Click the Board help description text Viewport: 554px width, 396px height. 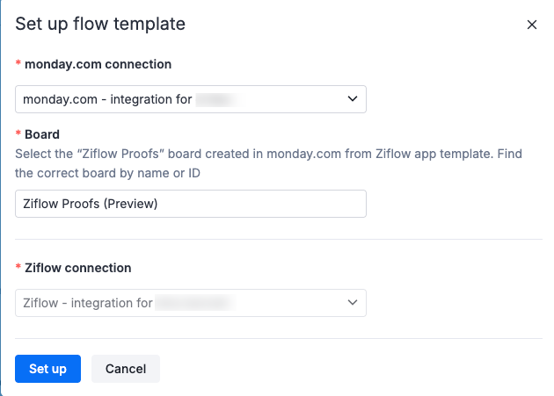click(268, 163)
